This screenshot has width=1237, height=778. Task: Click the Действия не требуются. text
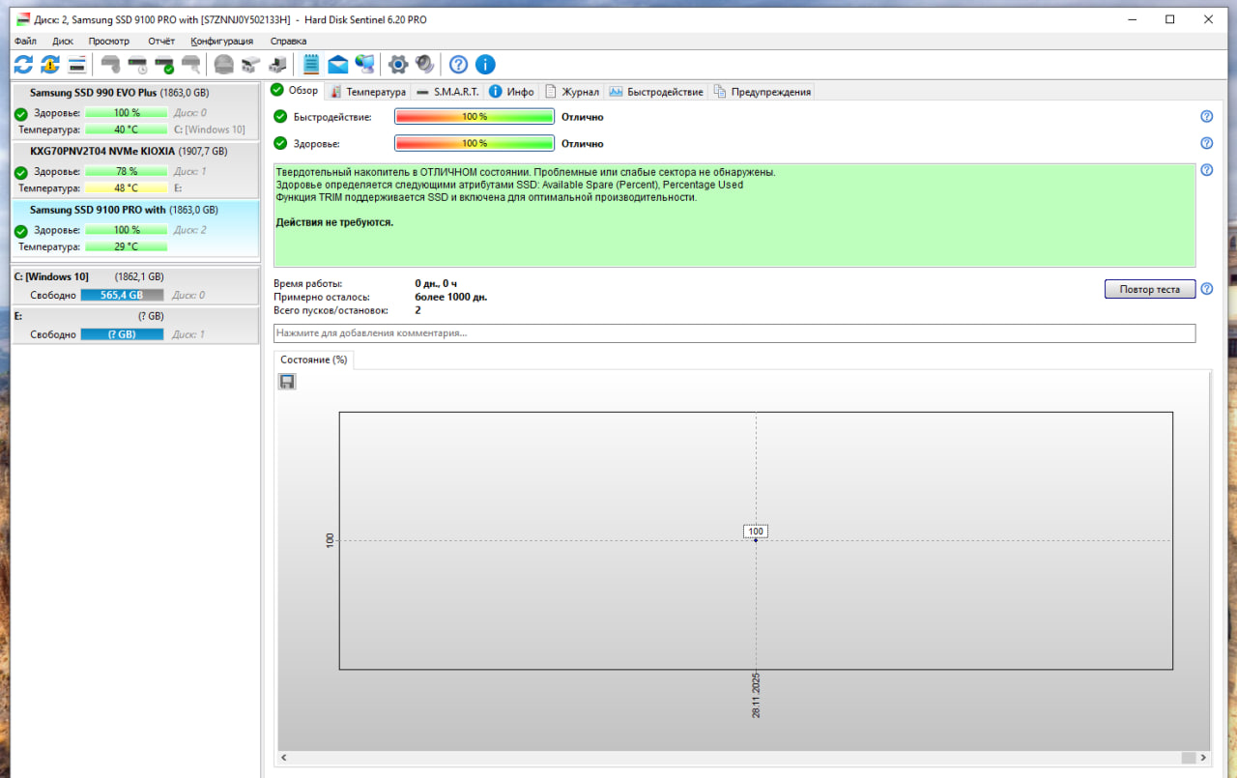click(x=334, y=222)
